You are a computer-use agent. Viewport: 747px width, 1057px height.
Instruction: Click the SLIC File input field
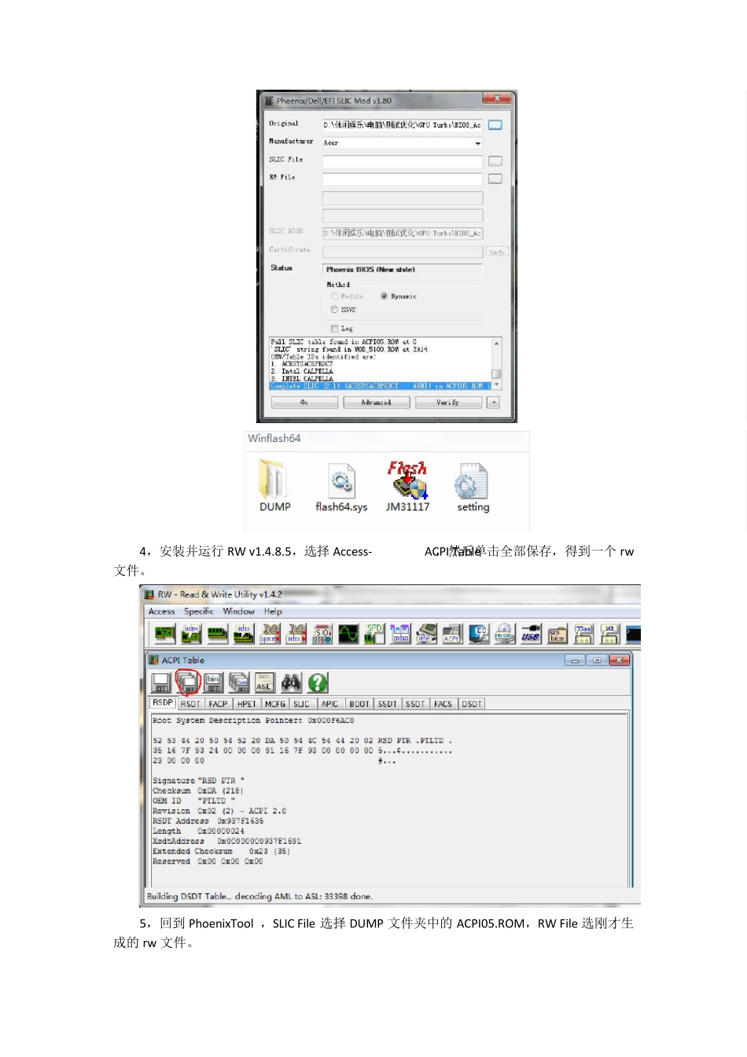coord(402,161)
